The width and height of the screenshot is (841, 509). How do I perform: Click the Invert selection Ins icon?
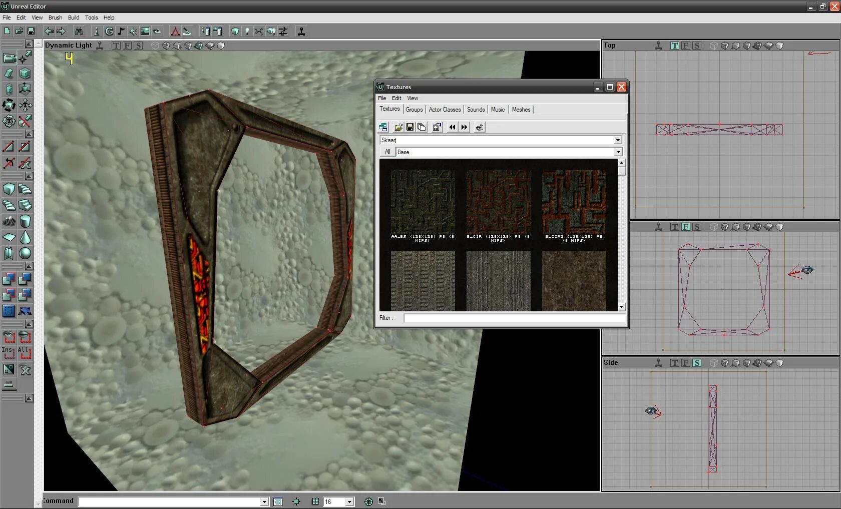tap(9, 353)
